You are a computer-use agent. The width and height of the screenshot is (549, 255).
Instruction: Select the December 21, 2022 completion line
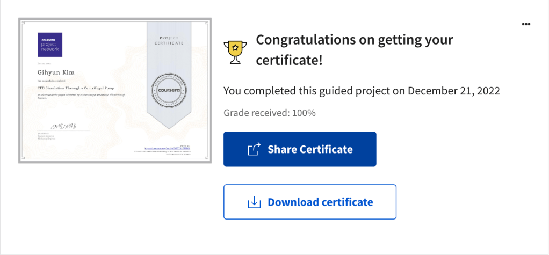pyautogui.click(x=362, y=91)
